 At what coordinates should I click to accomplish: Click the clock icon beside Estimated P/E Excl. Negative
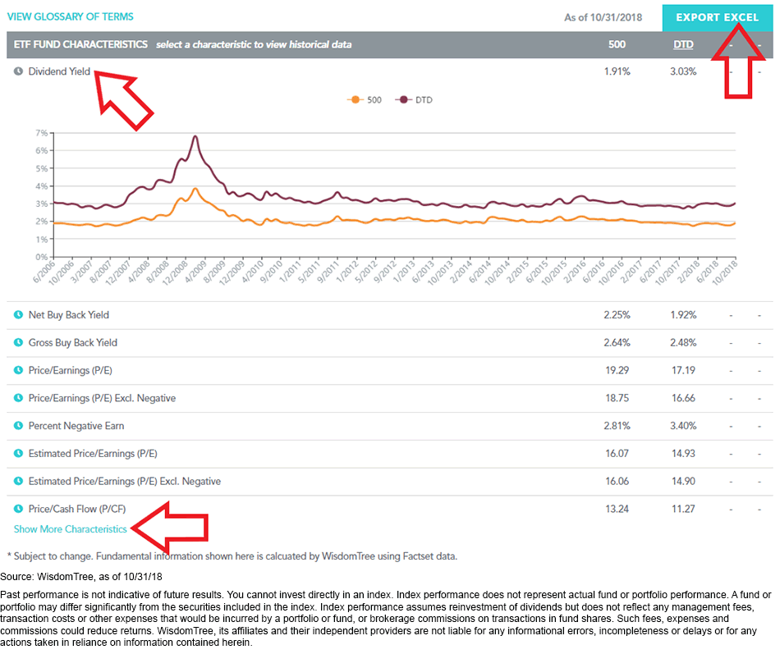[x=18, y=481]
